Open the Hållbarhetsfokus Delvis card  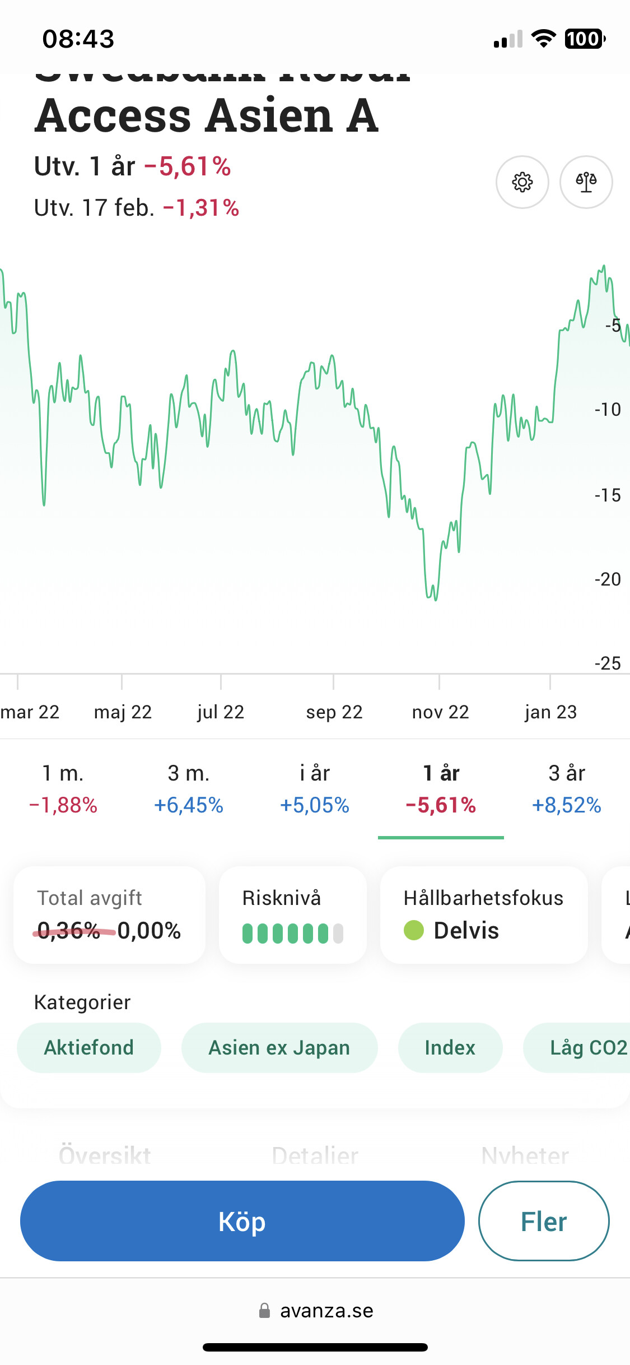point(484,914)
